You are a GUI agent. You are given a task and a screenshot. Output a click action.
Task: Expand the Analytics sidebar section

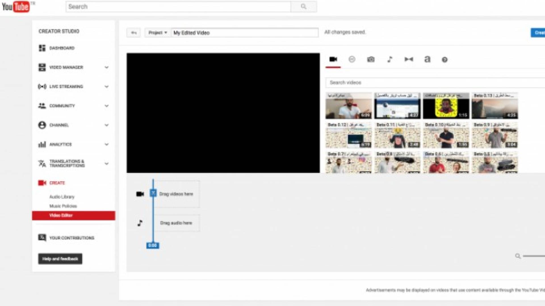[106, 144]
